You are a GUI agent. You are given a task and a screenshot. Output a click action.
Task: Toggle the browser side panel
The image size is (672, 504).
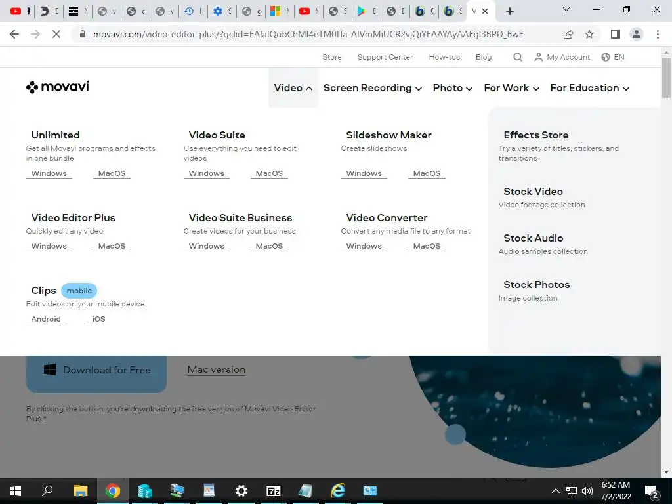616,34
